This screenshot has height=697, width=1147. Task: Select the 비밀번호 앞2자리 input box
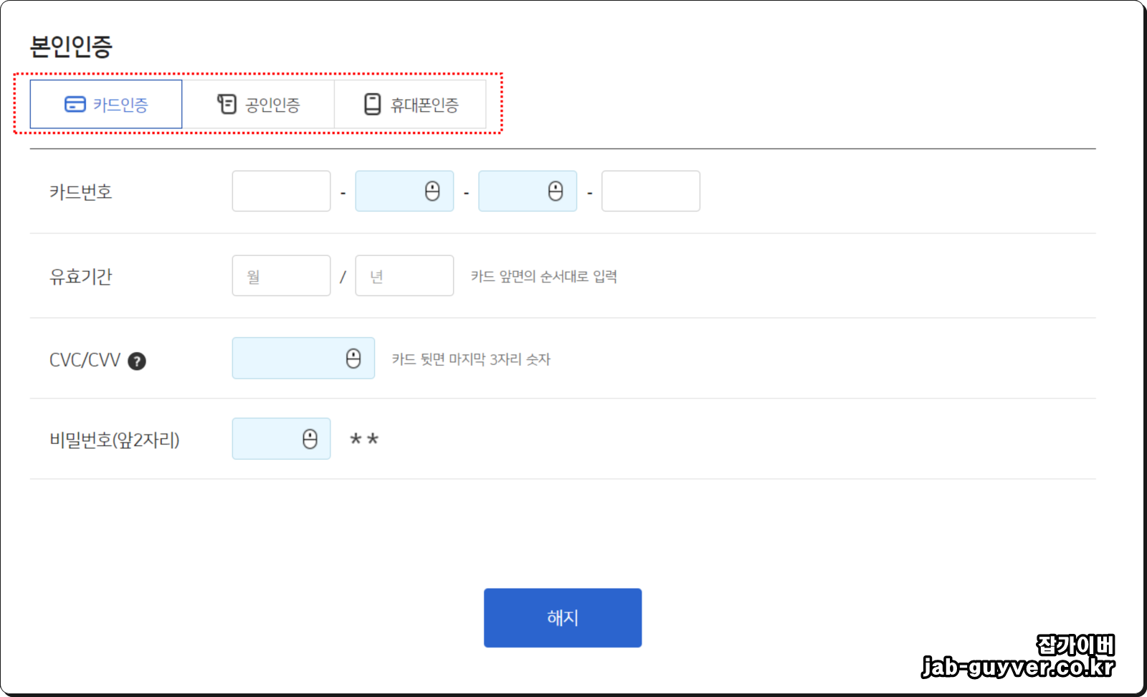(272, 438)
